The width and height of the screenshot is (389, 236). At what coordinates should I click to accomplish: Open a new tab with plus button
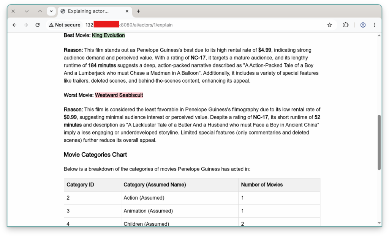point(139,11)
